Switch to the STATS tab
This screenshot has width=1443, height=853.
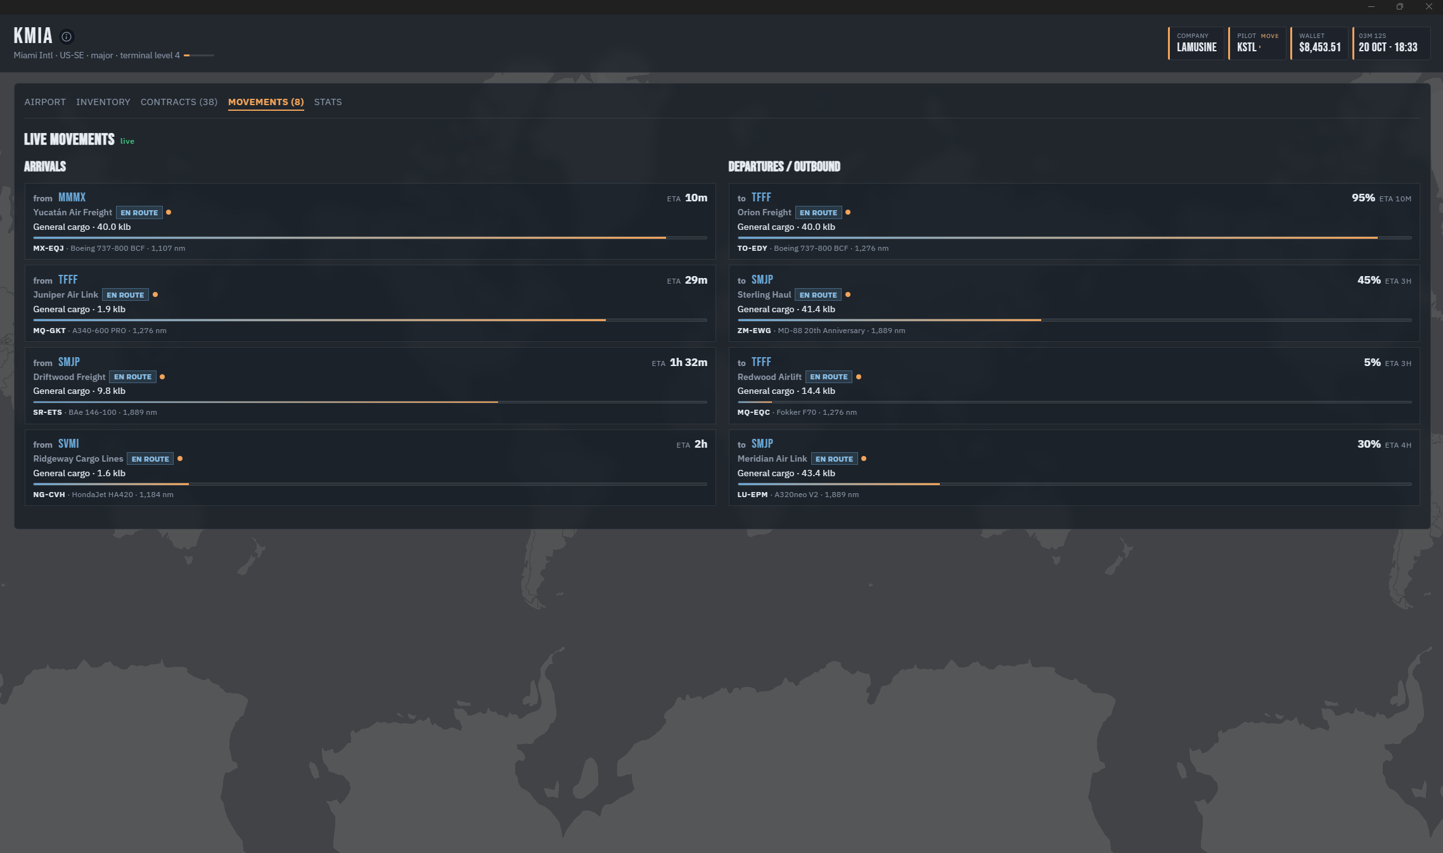pyautogui.click(x=328, y=102)
